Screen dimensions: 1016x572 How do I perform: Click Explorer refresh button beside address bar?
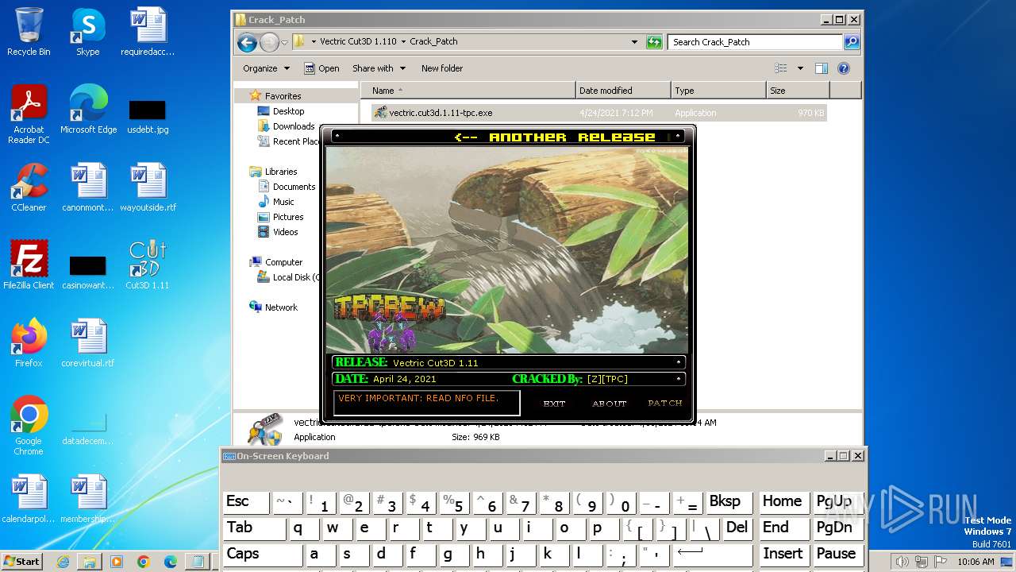[654, 42]
